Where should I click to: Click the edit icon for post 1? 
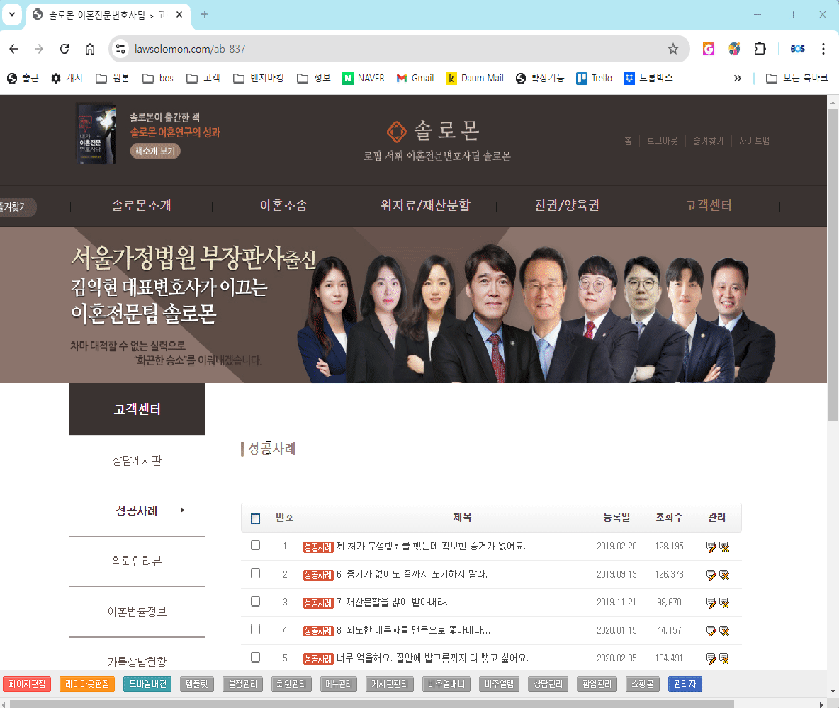point(711,547)
